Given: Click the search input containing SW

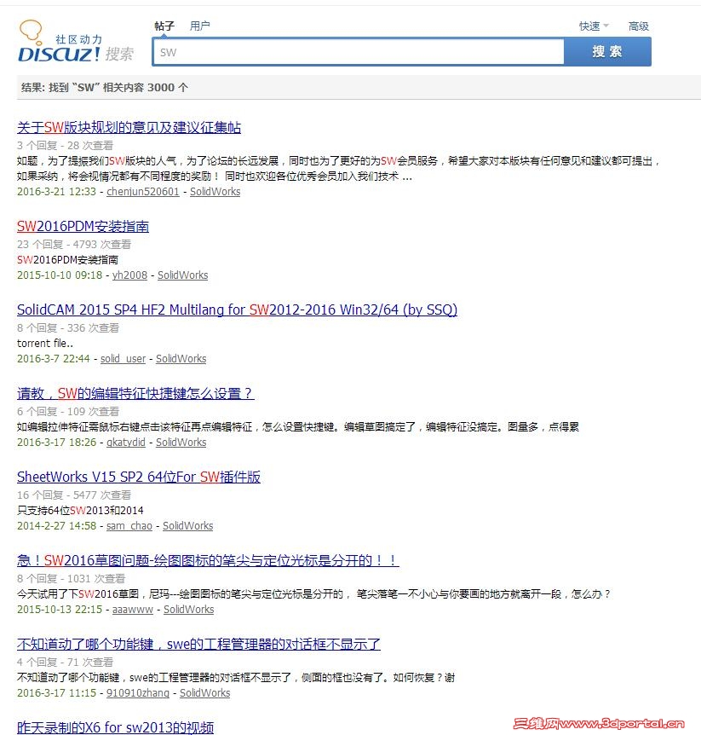Looking at the screenshot, I should (x=358, y=52).
